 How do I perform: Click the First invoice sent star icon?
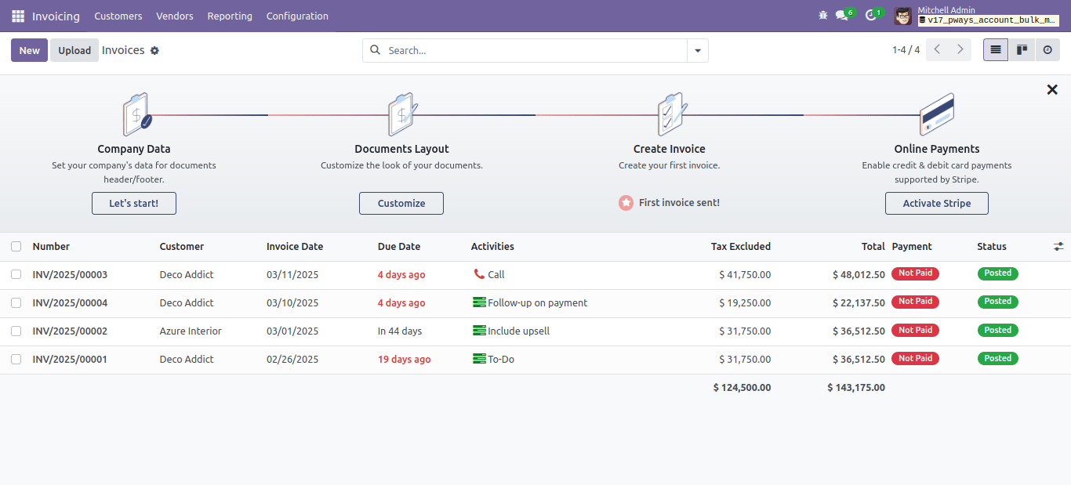[626, 203]
